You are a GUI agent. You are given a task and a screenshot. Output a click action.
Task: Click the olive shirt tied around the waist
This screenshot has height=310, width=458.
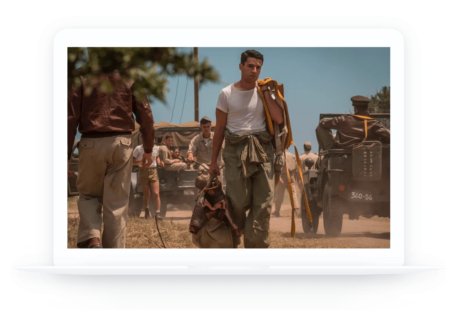click(x=246, y=148)
